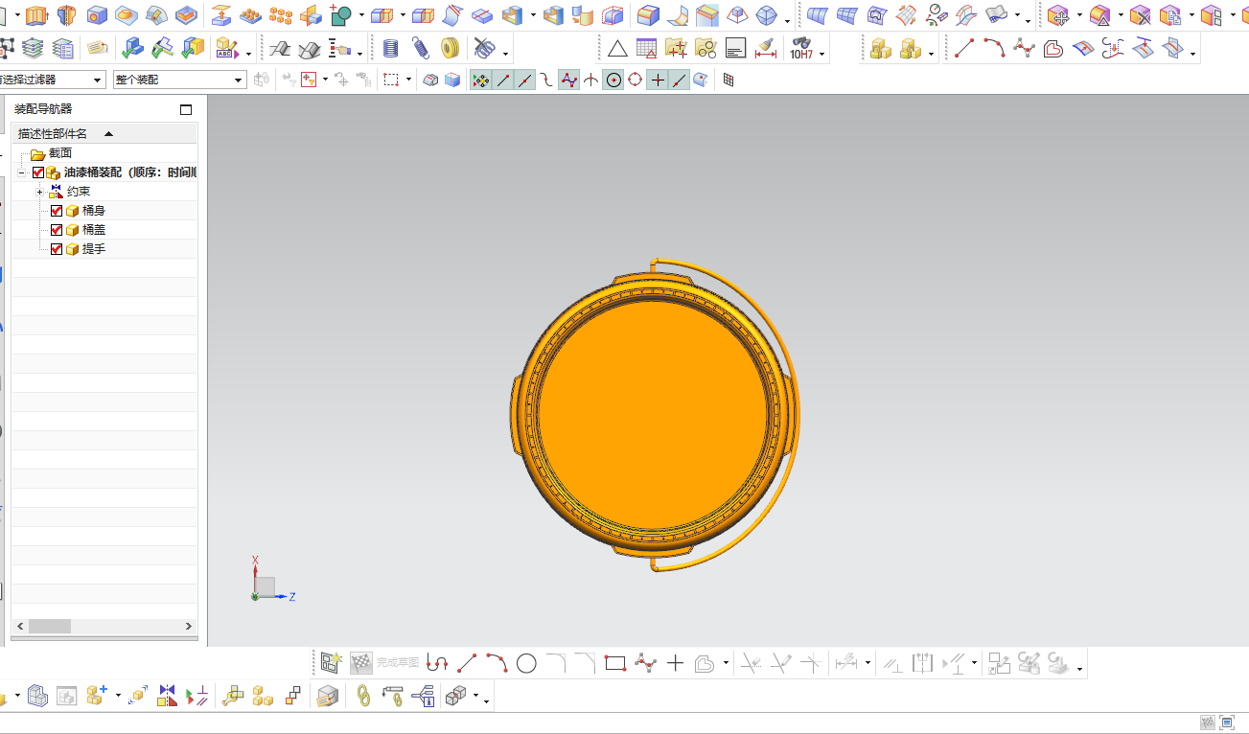The image size is (1249, 734).
Task: Click the Delete Face icon with X
Action: [x=1140, y=14]
